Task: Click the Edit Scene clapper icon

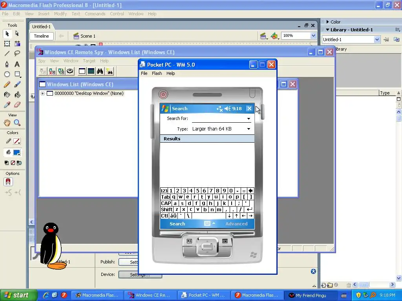Action: coord(263,36)
